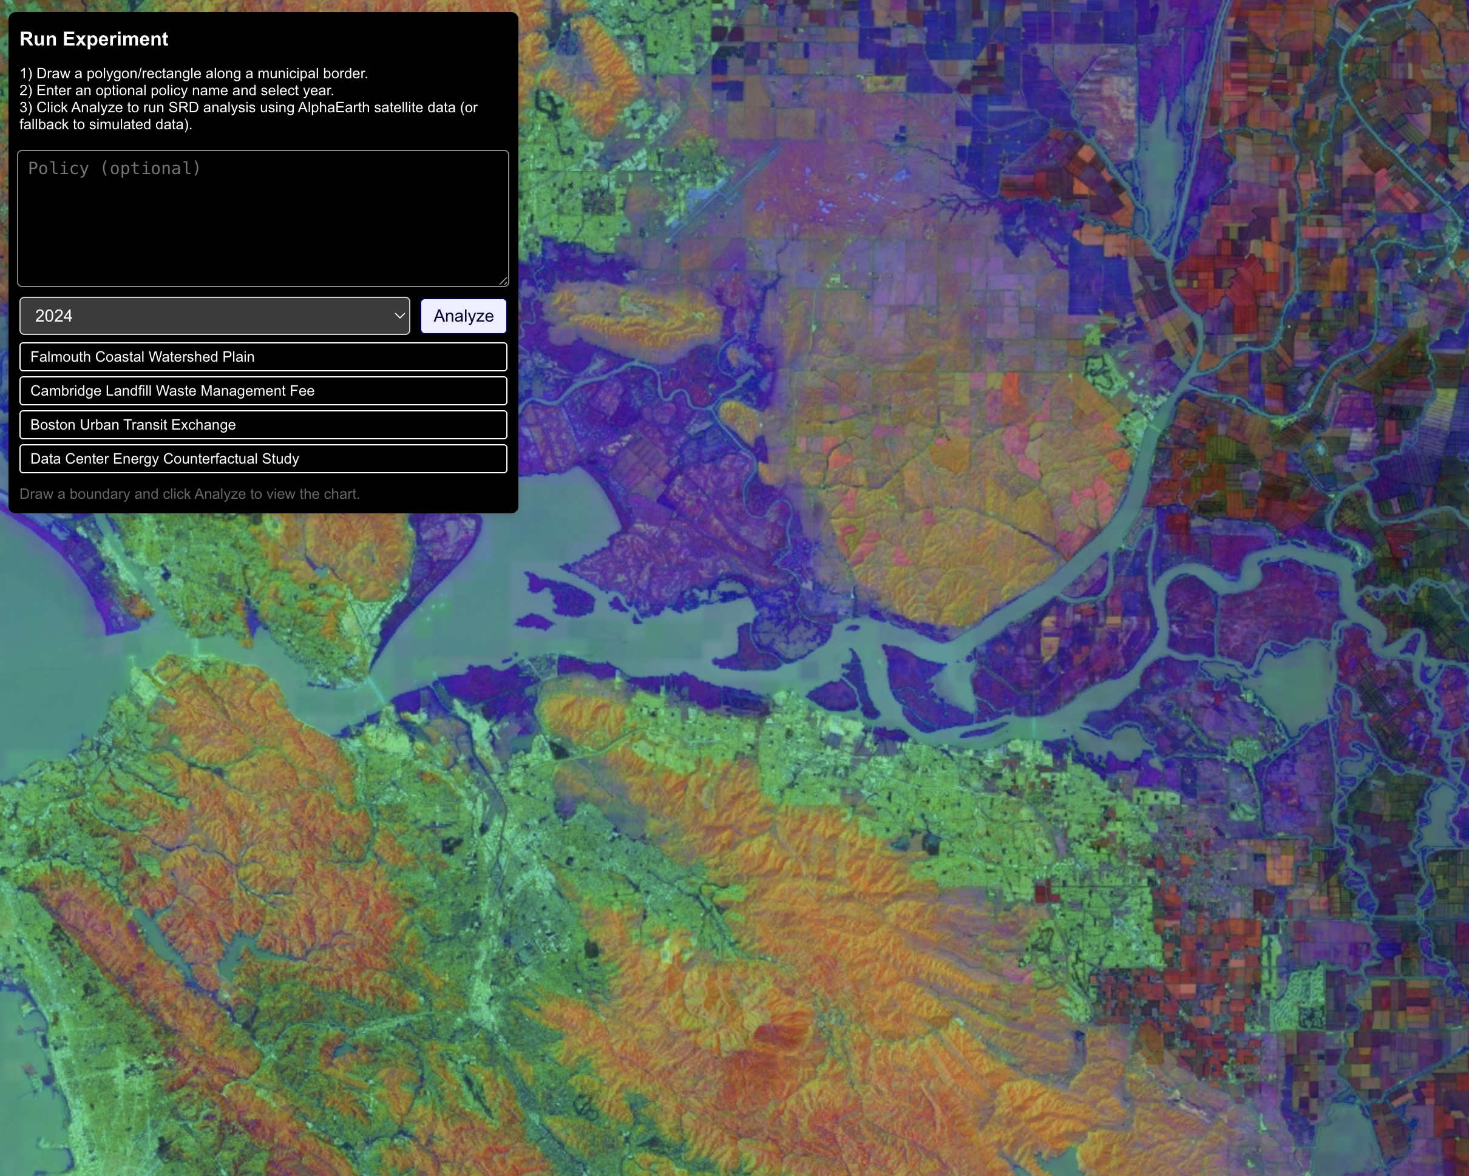Select Falmouth Coastal Watershed Plain preset

[x=263, y=357]
